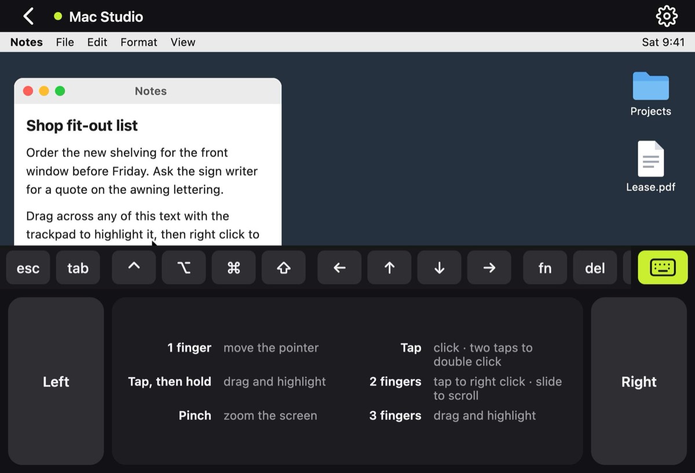Tap the esc key
This screenshot has height=473, width=695.
28,267
